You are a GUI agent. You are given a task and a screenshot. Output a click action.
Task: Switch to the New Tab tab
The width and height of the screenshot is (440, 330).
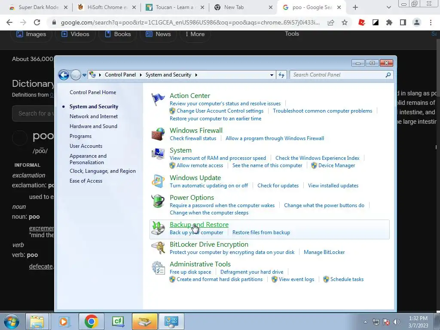243,7
